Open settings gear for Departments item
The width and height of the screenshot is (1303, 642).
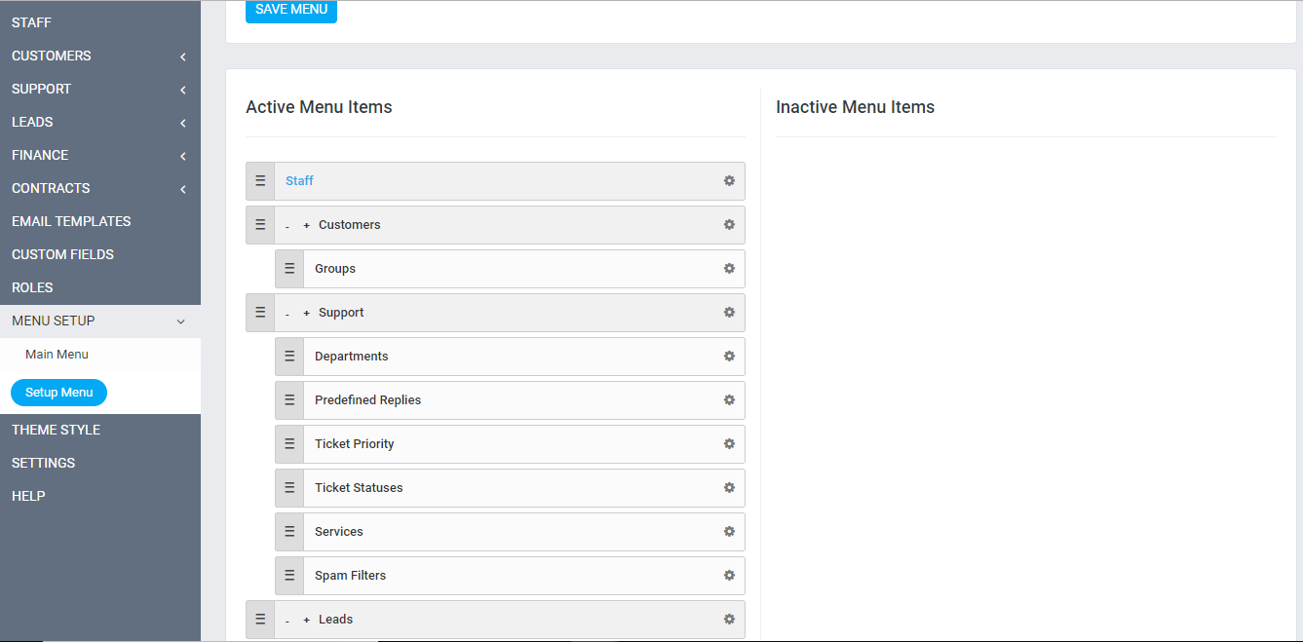point(729,357)
